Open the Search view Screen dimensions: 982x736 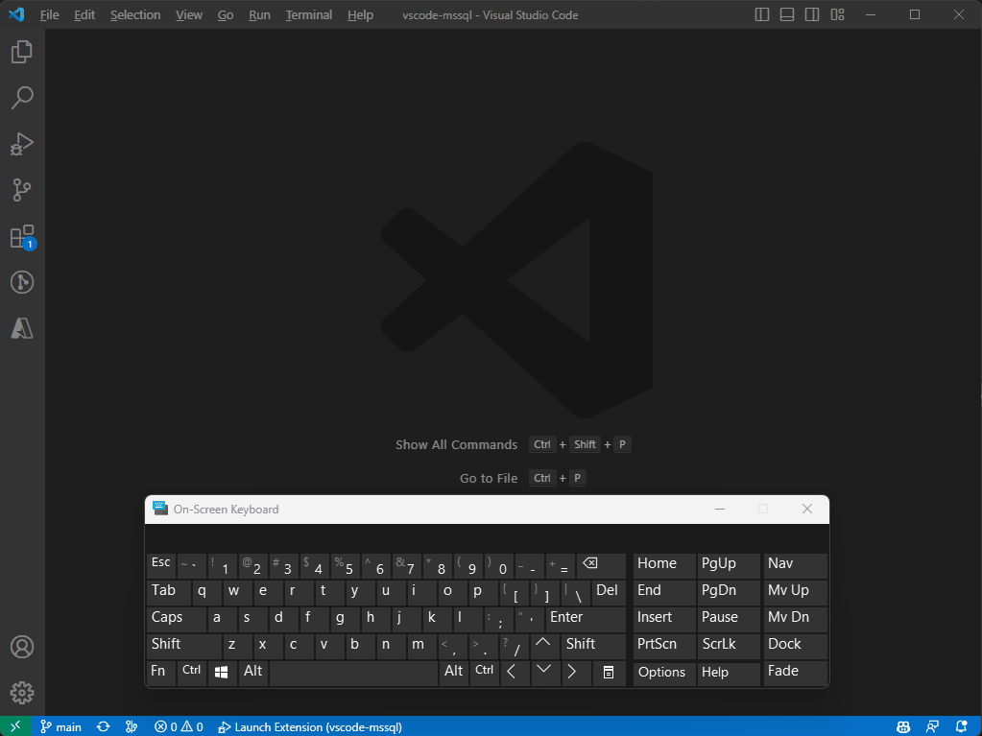click(x=22, y=98)
